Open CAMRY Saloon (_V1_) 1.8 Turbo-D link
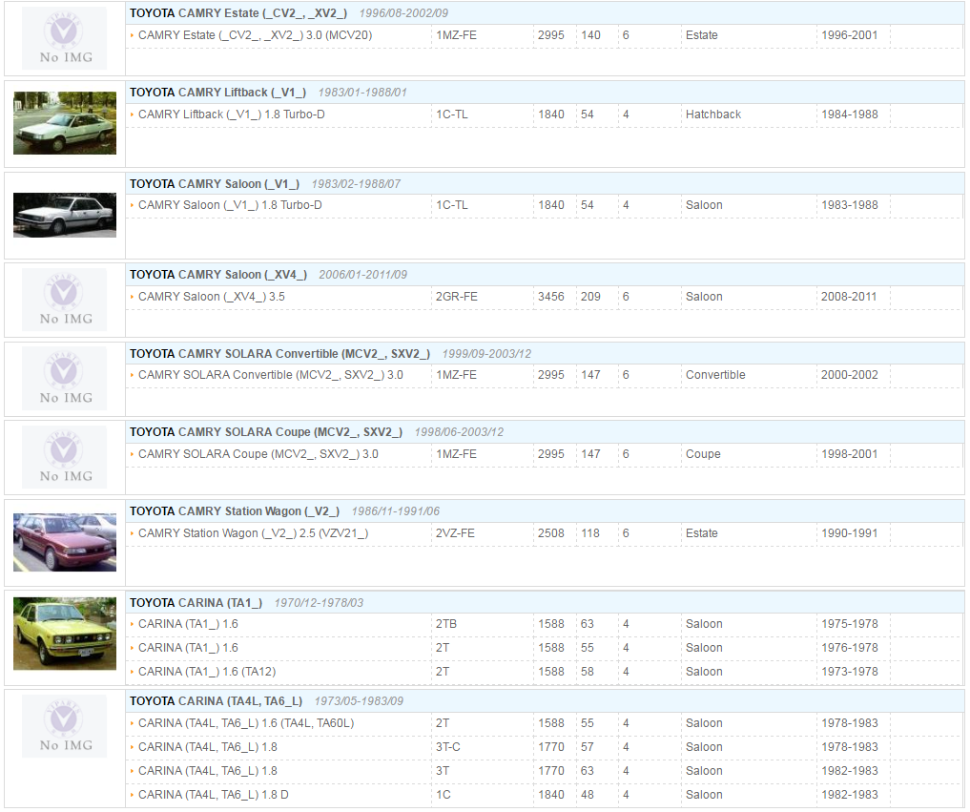The image size is (970, 812). coord(230,205)
